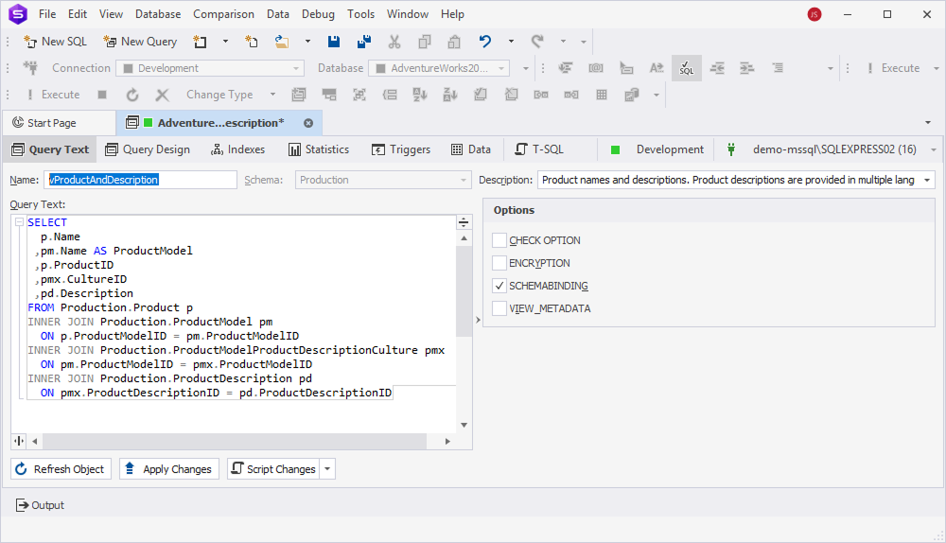Click the rename A-arrow icon

click(657, 68)
